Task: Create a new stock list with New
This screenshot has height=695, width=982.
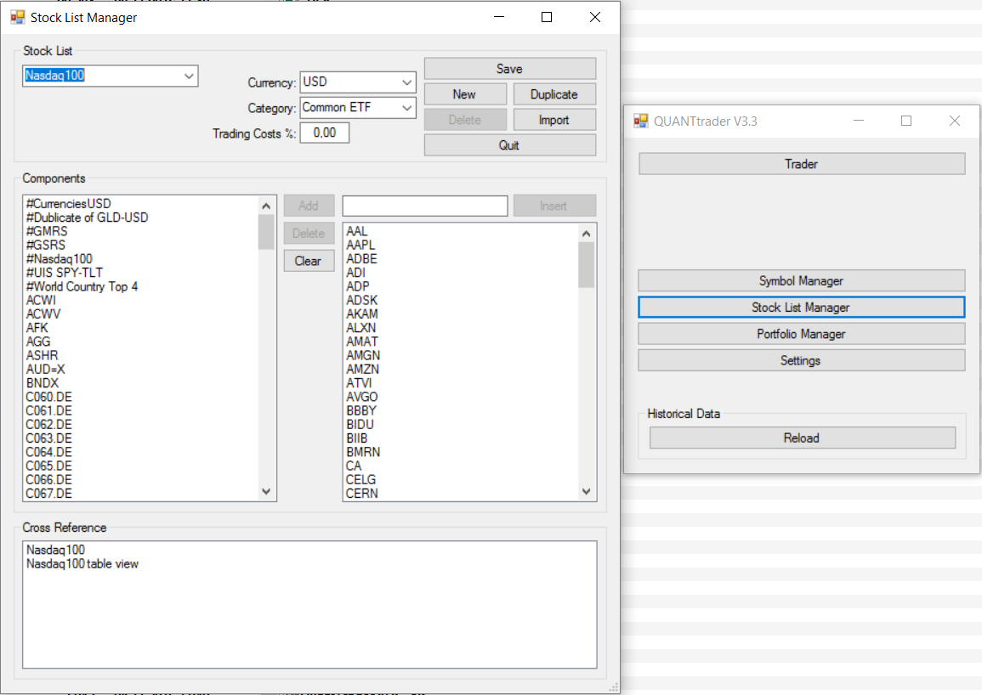Action: pyautogui.click(x=464, y=94)
